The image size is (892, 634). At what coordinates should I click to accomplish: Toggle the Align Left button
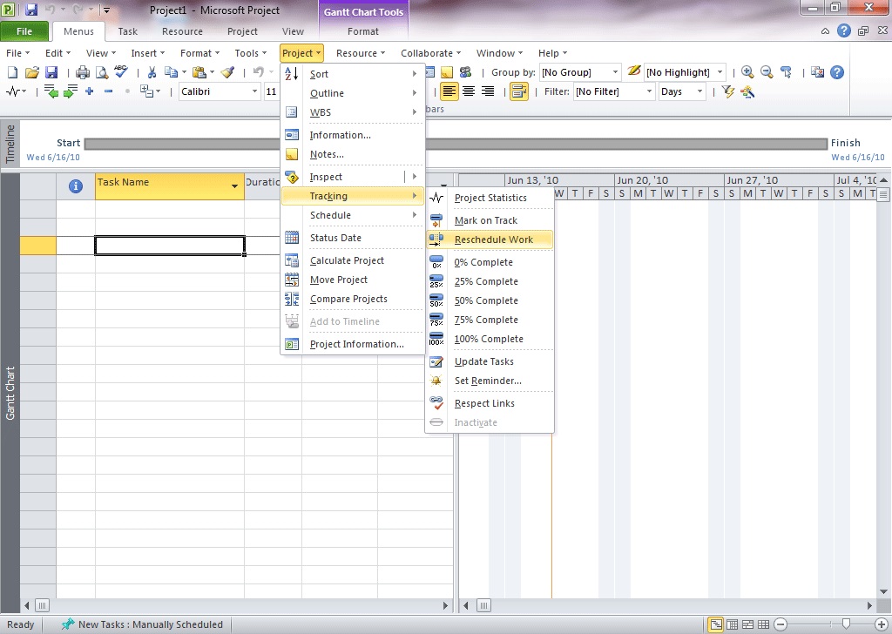[x=449, y=91]
